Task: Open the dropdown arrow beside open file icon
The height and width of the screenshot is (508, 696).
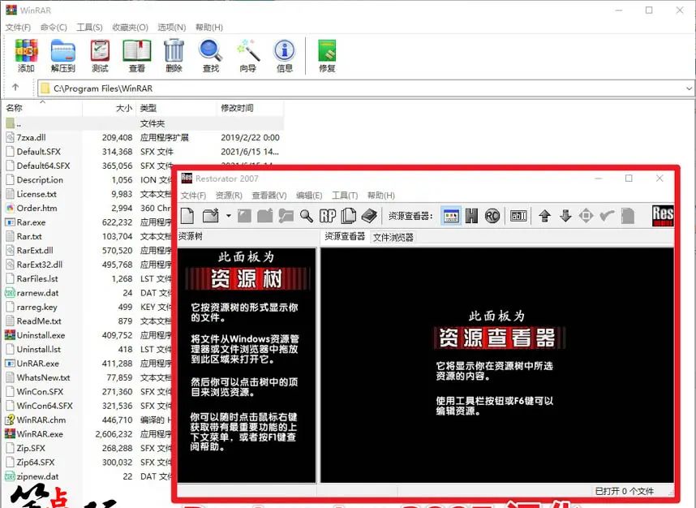Action: 228,216
